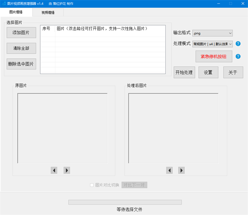248x215 pixels.
Task: Show previous image under 原图片 preview
Action: [54, 170]
